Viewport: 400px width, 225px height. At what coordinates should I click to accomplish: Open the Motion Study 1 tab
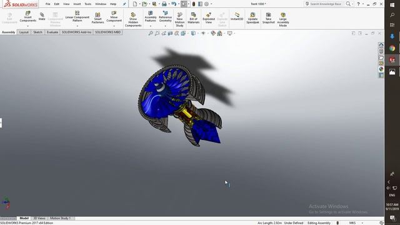tap(60, 218)
